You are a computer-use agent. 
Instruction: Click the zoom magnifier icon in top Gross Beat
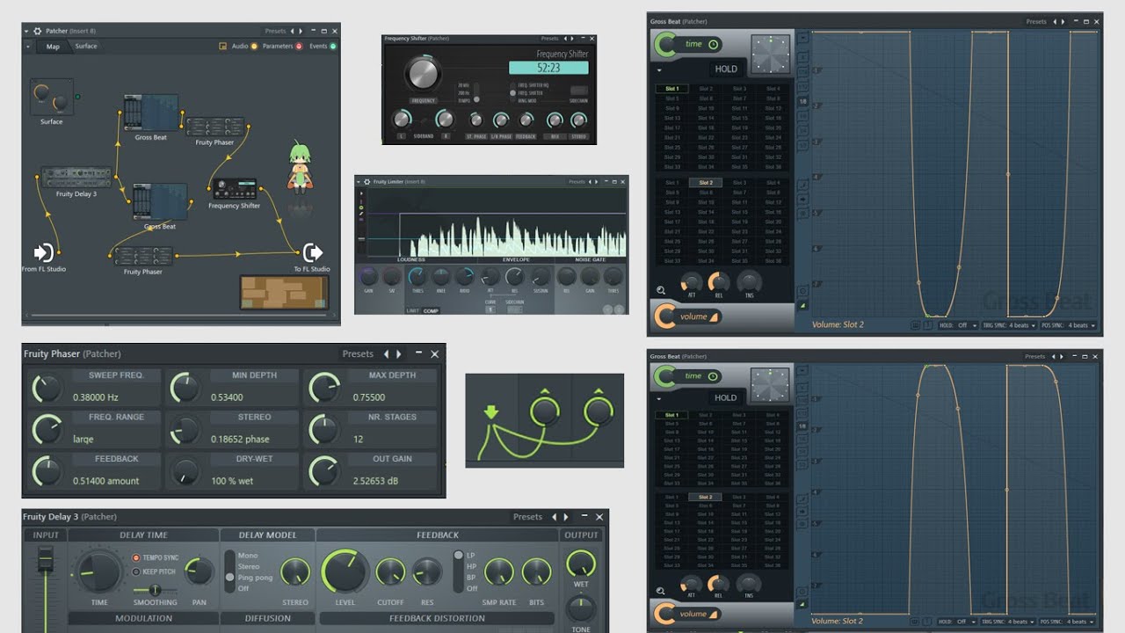(x=661, y=290)
